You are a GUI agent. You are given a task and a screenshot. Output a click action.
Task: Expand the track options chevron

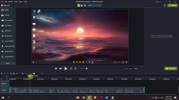coord(7,79)
